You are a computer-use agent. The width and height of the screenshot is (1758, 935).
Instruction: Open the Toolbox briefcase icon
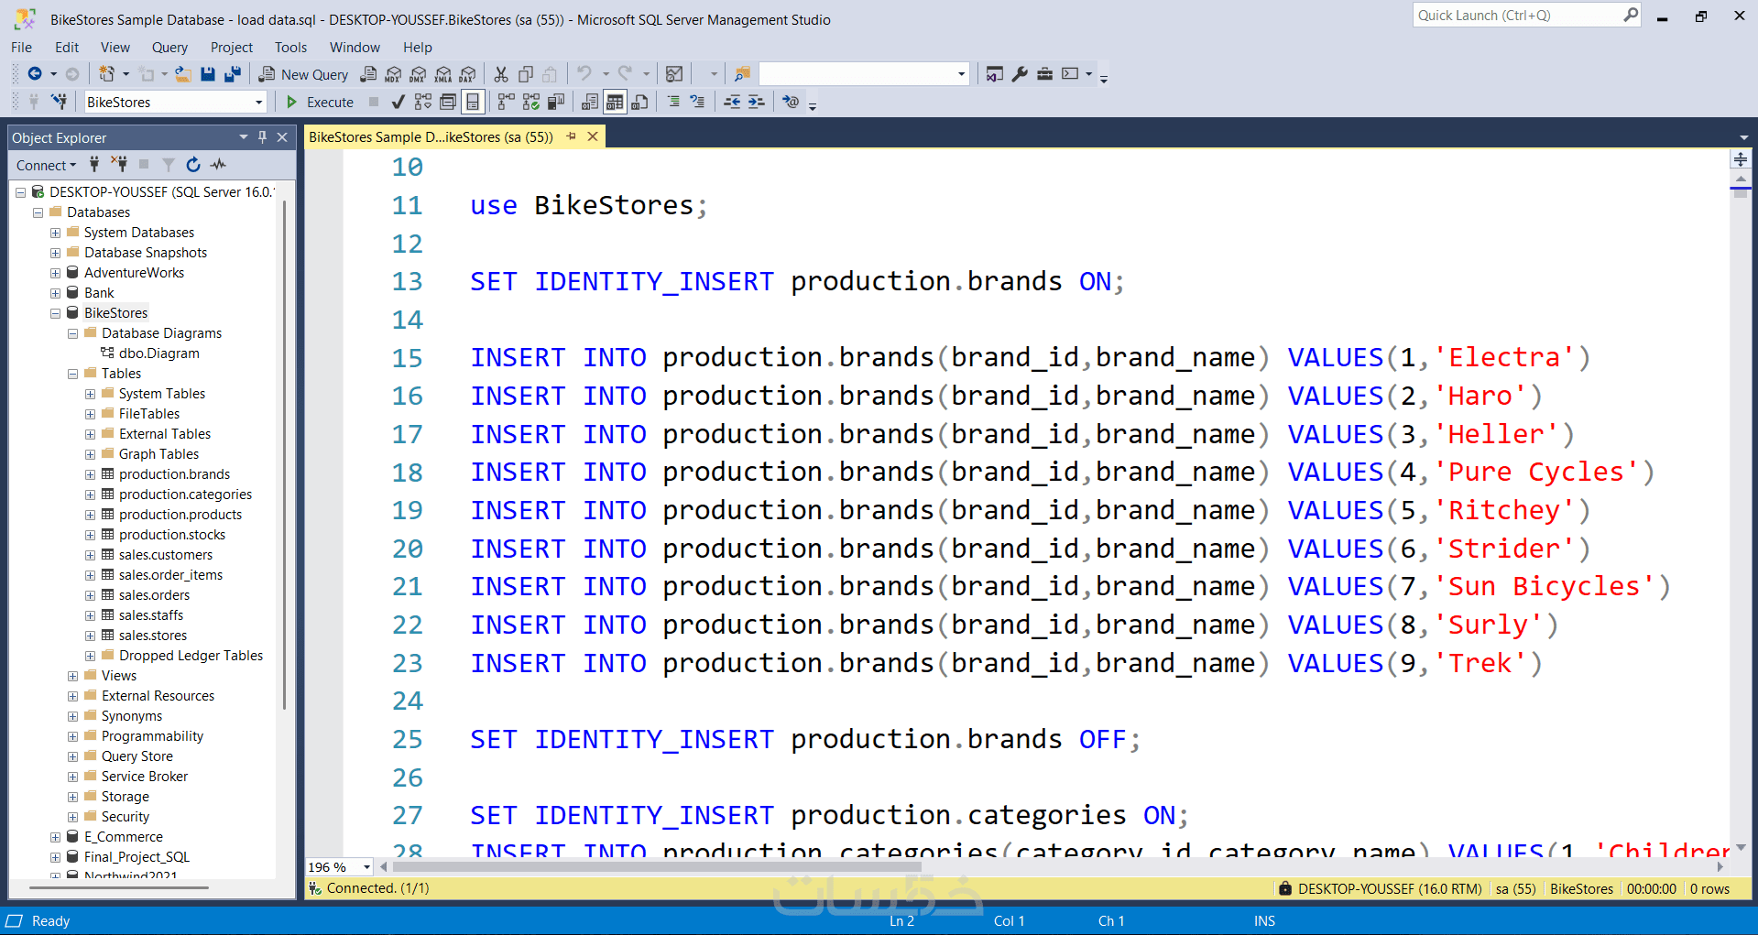pos(1044,74)
